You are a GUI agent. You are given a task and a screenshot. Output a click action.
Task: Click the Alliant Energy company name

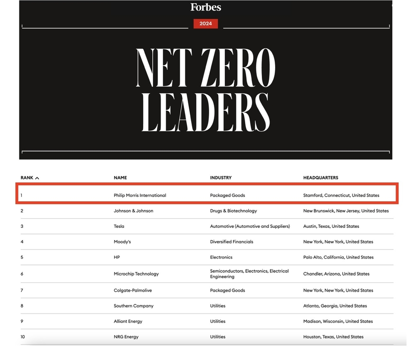click(128, 322)
